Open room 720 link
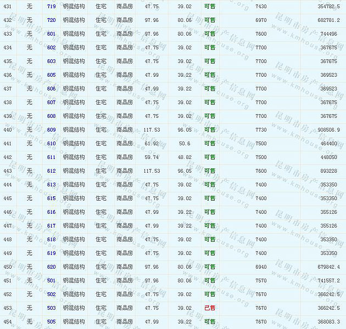The image size is (346, 329). [52, 20]
